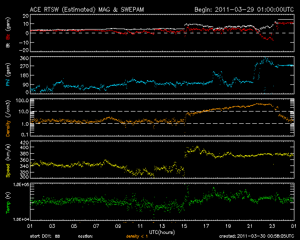Image resolution: width=300 pixels, height=240 pixels.
Task: Click the white 'Bt' axis label
Action: point(8,45)
